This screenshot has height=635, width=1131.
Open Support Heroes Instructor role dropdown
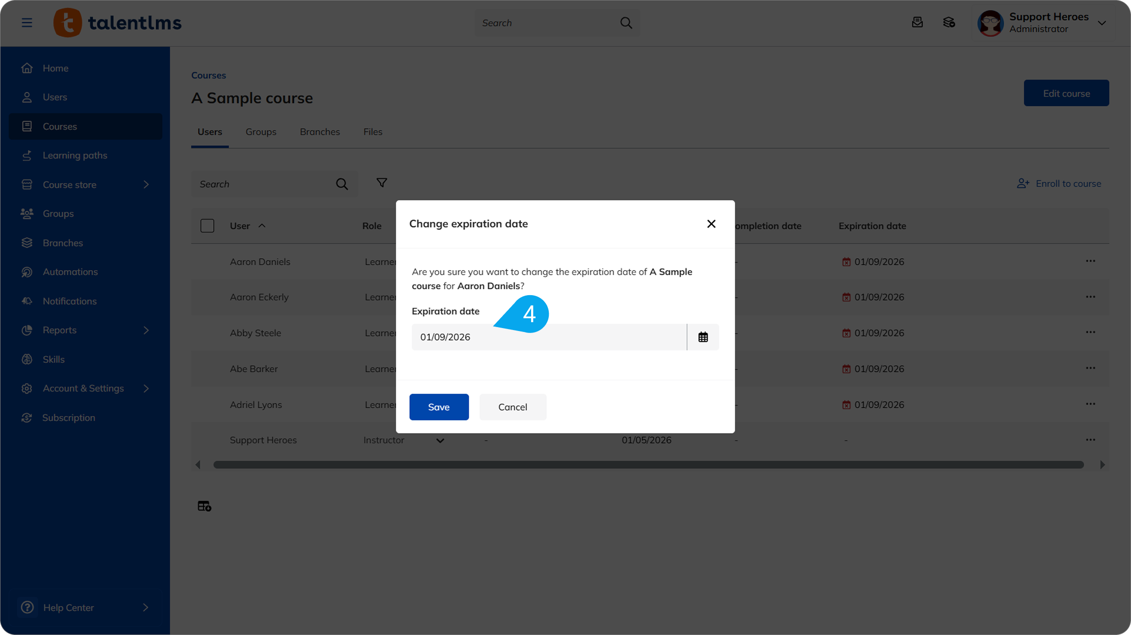[440, 441]
